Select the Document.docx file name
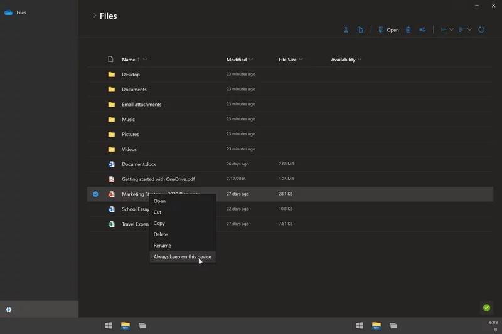This screenshot has width=502, height=334. (139, 164)
